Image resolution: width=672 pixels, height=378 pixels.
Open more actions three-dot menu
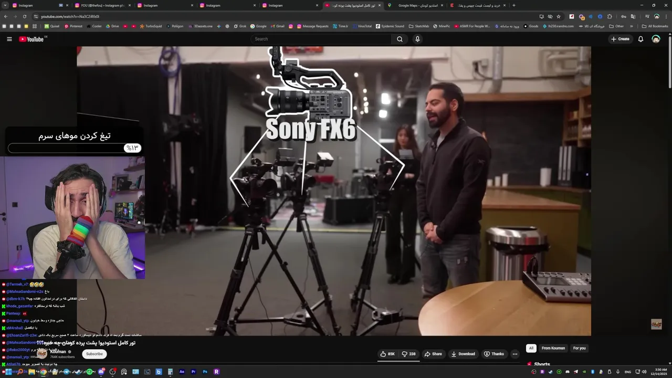514,354
